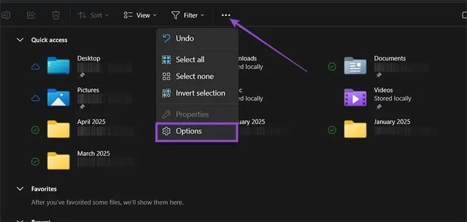
Task: Open the Pictures folder icon
Action: pyautogui.click(x=58, y=97)
